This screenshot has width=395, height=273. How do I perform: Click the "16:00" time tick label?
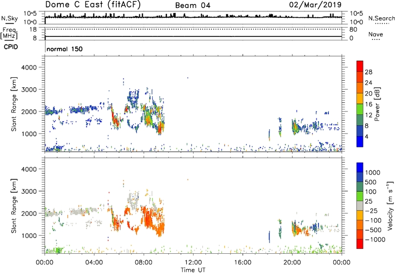click(x=242, y=263)
